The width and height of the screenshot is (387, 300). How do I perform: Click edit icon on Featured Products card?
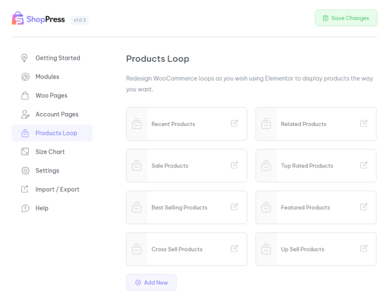point(364,206)
